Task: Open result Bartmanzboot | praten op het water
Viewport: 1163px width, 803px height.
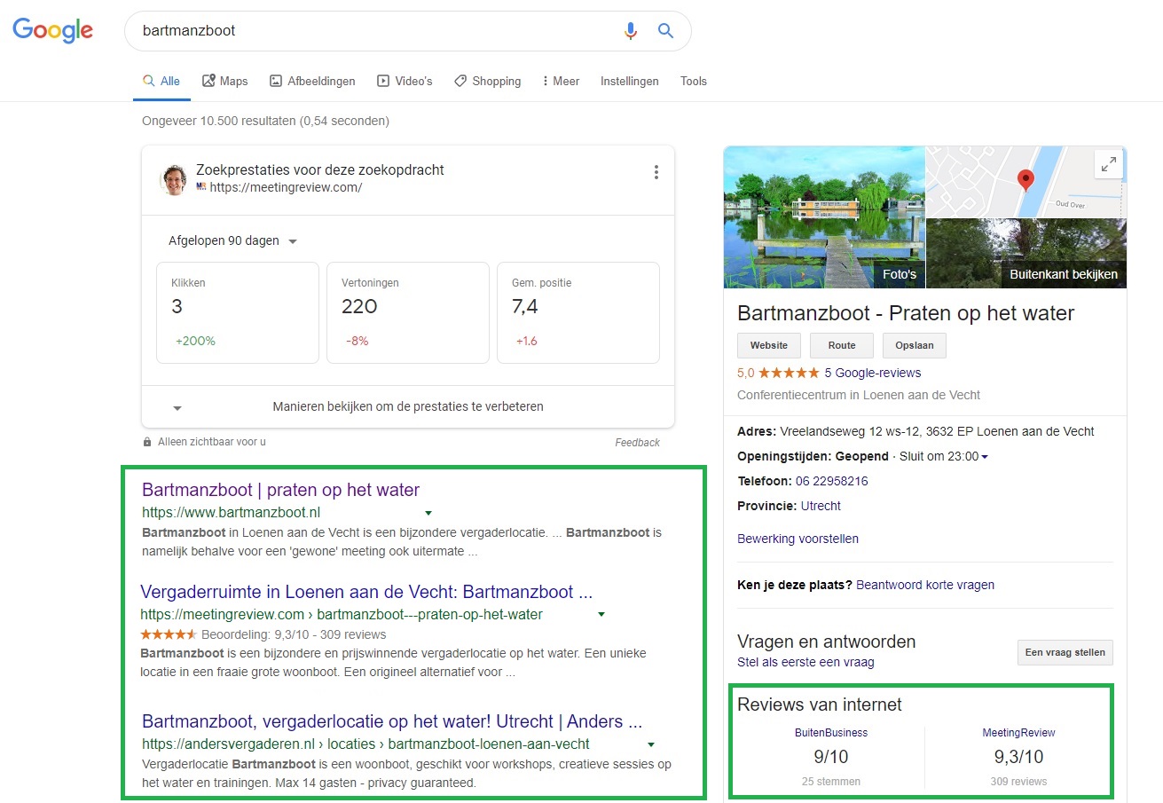Action: pos(280,490)
